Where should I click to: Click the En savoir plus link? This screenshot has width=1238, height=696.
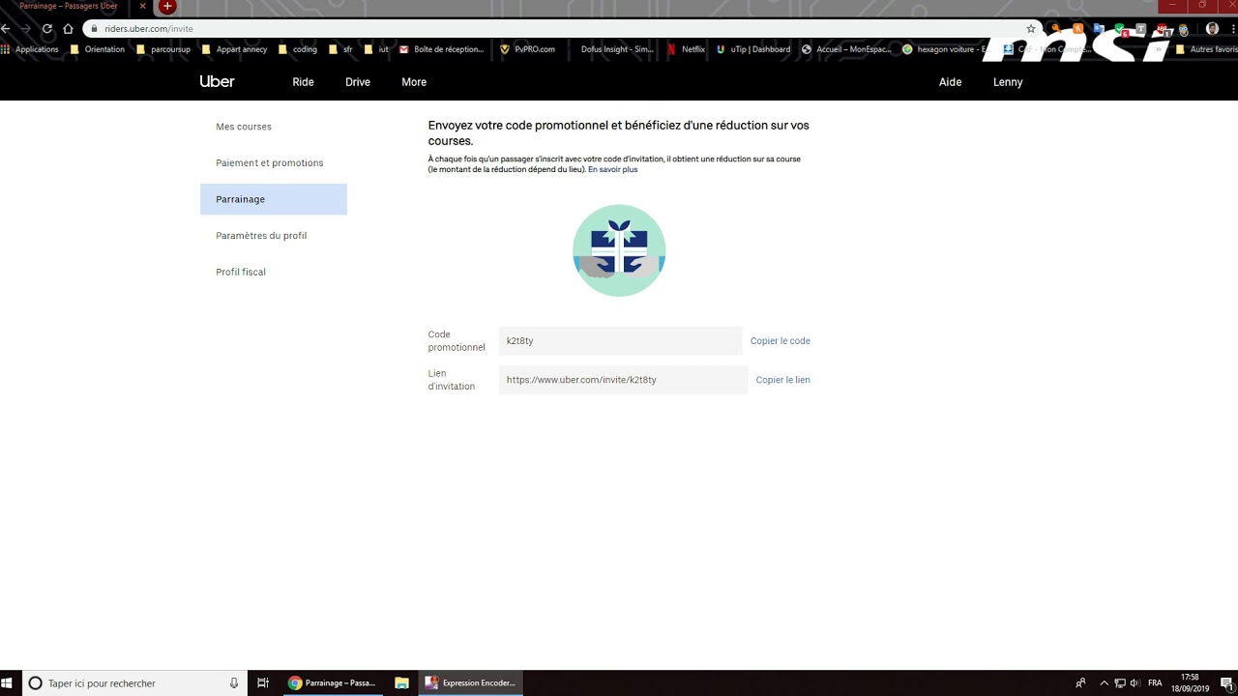pos(613,169)
